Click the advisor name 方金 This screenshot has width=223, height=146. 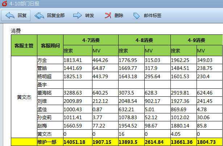pos(42,60)
